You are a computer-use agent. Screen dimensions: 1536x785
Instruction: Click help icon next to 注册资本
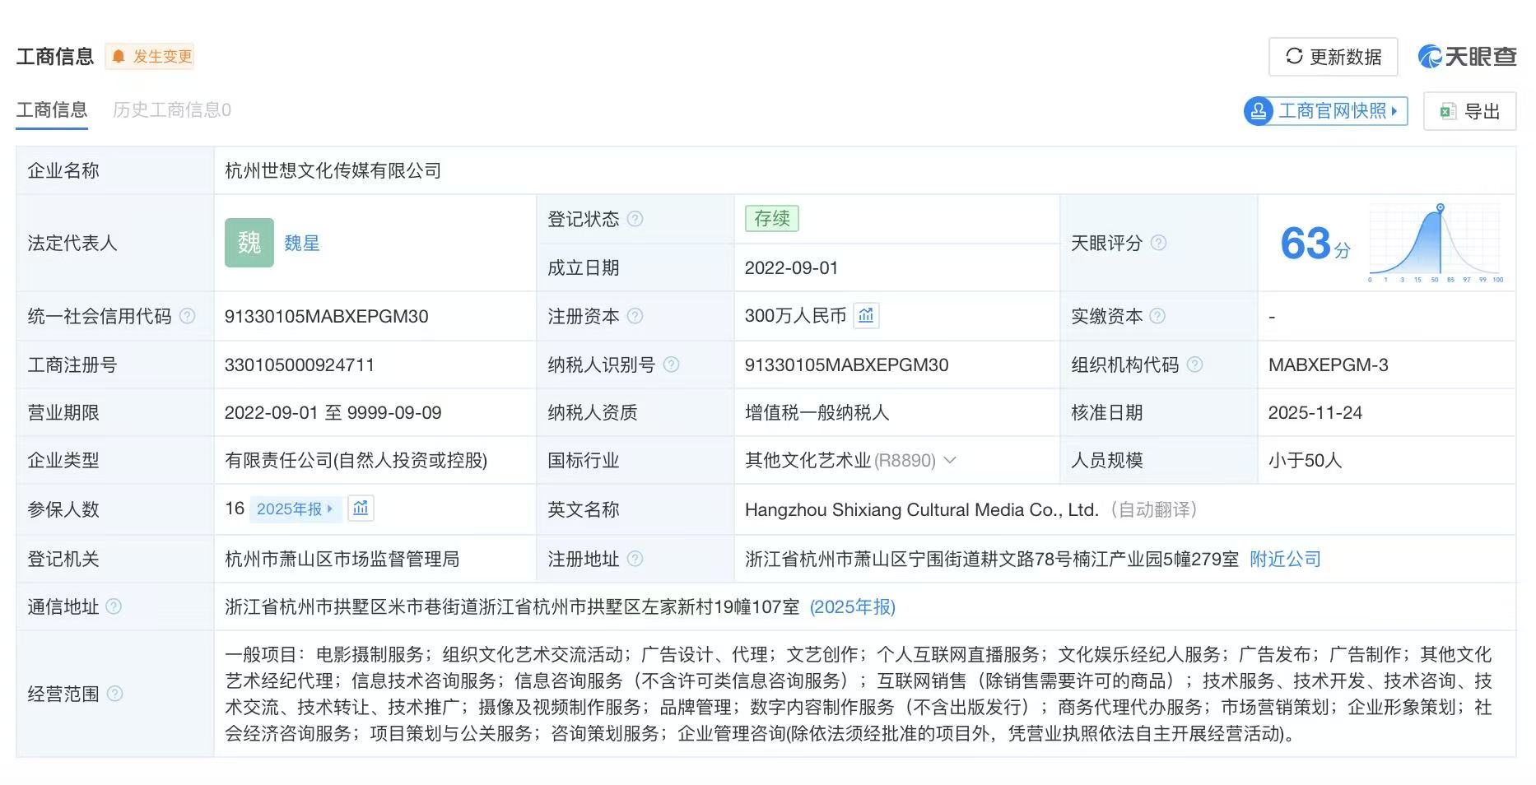click(x=635, y=316)
